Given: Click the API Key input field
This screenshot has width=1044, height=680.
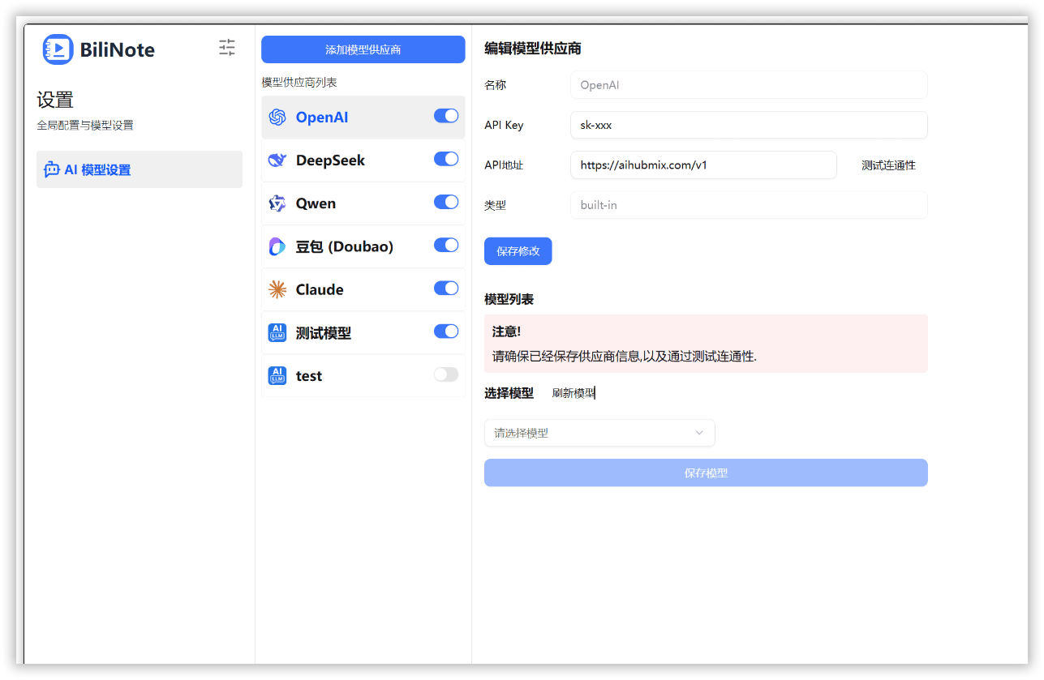Looking at the screenshot, I should pos(749,125).
